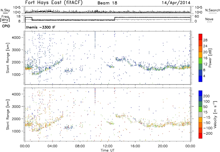Screen dimensions: 220x152
Task: Click the '16' tick on Power colorbar
Action: point(205,58)
